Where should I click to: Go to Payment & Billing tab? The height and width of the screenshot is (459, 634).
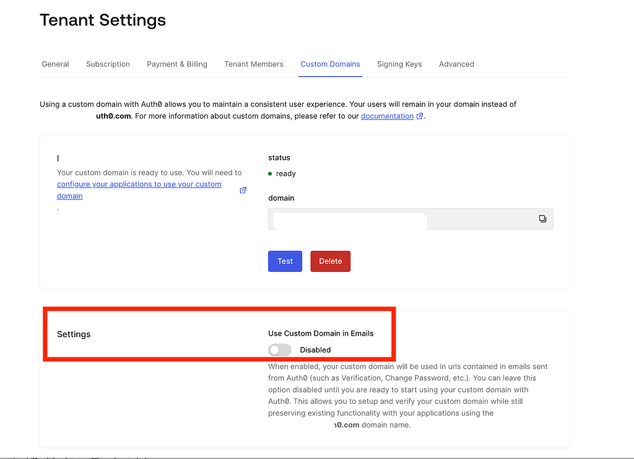click(x=177, y=64)
